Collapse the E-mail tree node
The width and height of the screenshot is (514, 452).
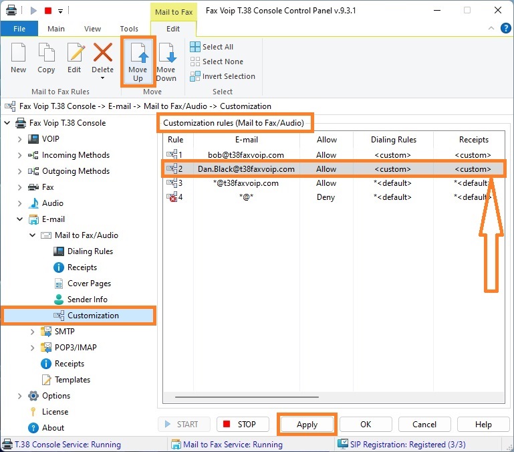click(19, 219)
